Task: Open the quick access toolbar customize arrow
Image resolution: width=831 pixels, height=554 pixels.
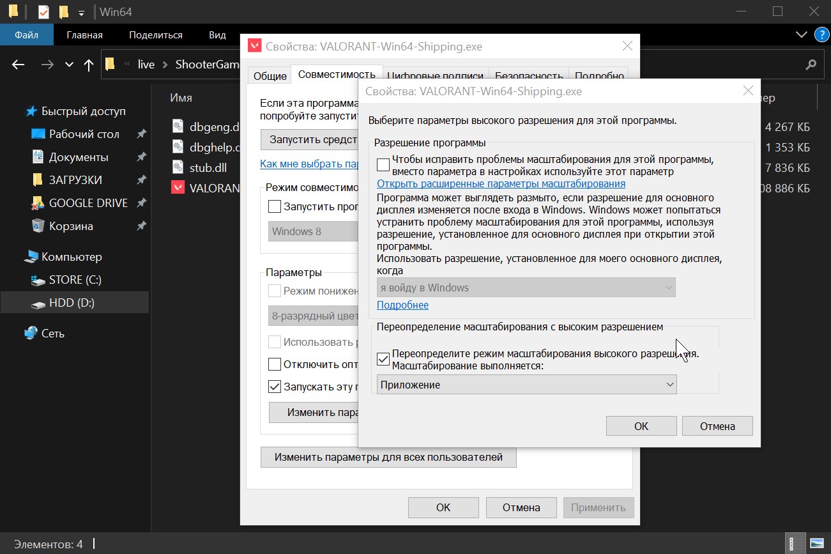Action: pyautogui.click(x=80, y=12)
